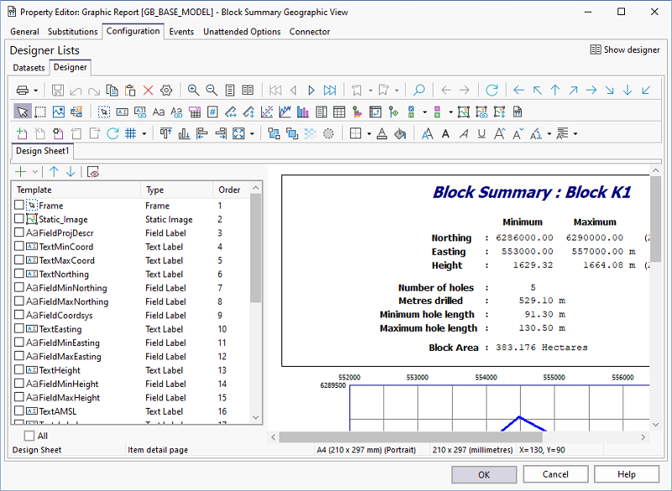Enable the All checkbox below the list
This screenshot has height=491, width=672.
pyautogui.click(x=29, y=436)
